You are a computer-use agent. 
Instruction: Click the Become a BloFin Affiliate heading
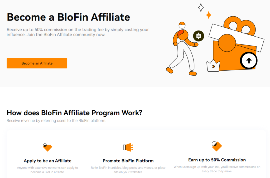tap(68, 17)
